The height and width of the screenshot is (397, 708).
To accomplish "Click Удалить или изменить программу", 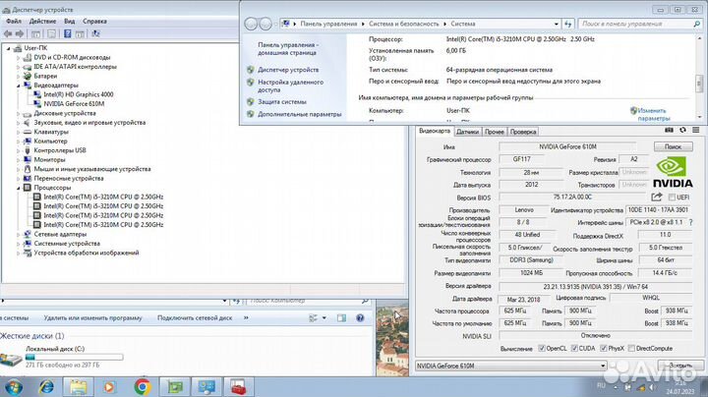I will [x=92, y=318].
